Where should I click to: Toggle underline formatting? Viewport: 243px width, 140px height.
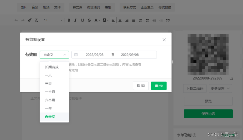point(82,20)
